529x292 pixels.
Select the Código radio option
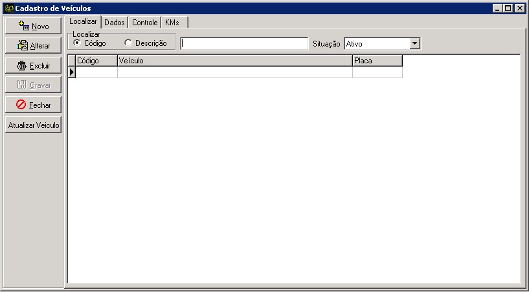coord(77,43)
